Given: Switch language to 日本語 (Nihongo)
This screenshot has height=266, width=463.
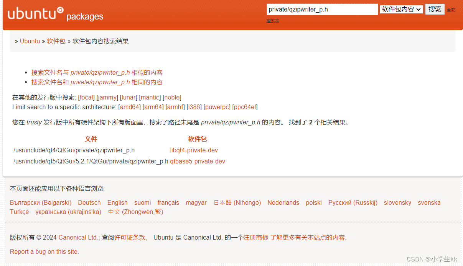Looking at the screenshot, I should [237, 203].
